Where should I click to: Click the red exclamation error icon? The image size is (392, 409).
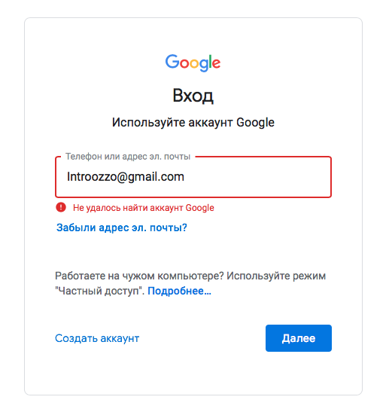pyautogui.click(x=61, y=207)
